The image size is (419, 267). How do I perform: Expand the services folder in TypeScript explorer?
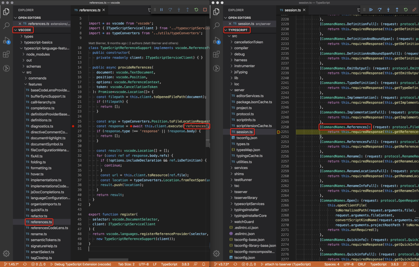coord(241,168)
